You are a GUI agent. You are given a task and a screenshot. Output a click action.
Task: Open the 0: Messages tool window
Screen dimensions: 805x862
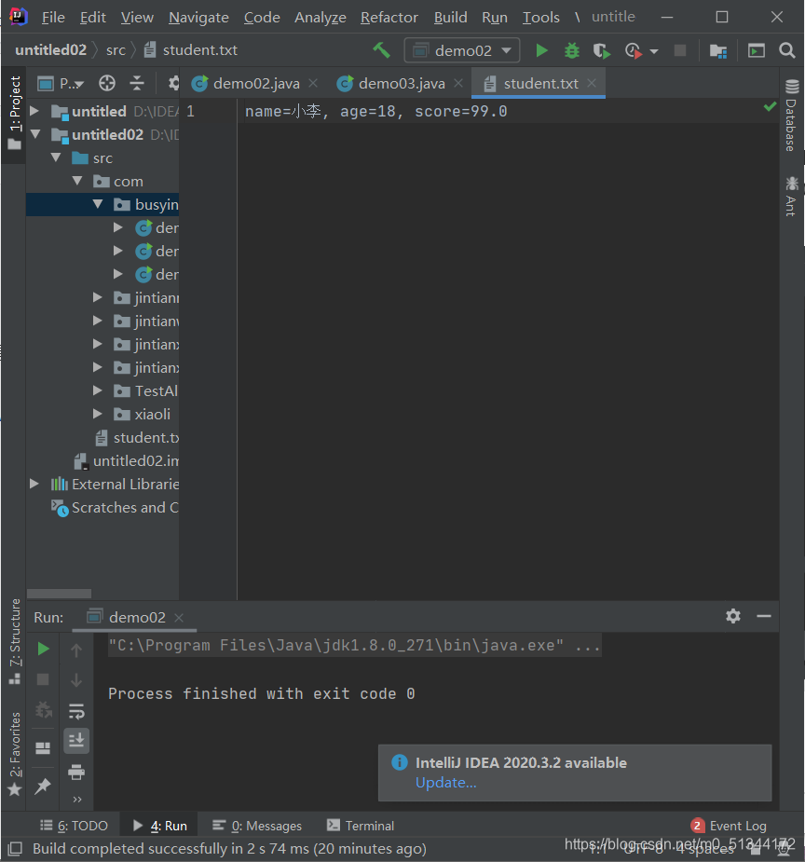click(x=257, y=826)
